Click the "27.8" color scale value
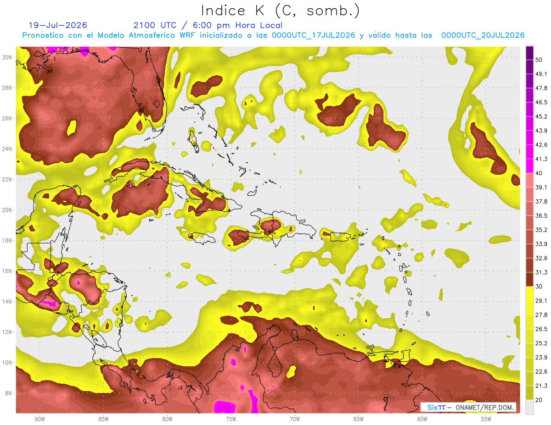This screenshot has height=425, width=551. click(x=541, y=315)
